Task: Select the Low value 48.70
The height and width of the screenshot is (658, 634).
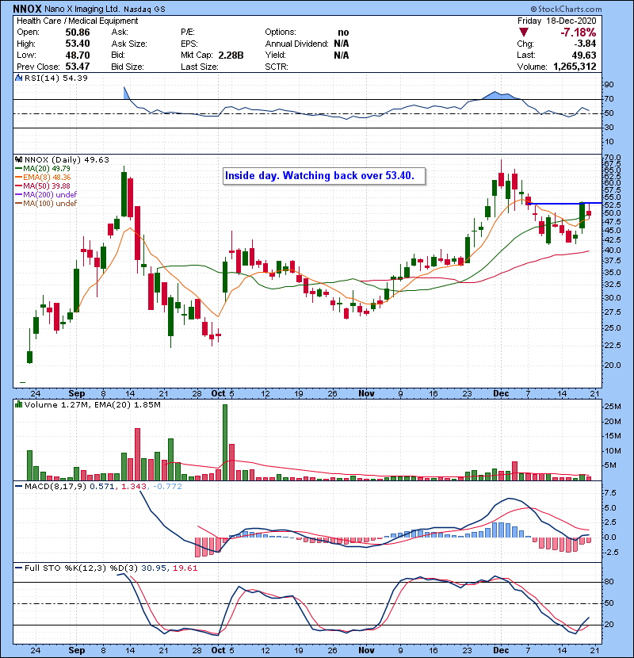Action: [x=78, y=55]
